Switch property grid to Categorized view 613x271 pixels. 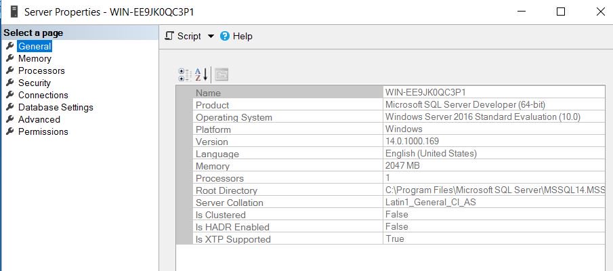184,75
